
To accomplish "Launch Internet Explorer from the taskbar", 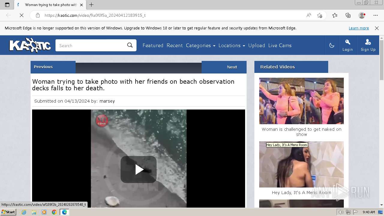I will (24, 212).
